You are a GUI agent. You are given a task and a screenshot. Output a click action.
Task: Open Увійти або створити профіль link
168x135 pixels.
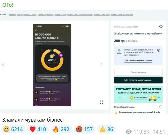point(138,60)
